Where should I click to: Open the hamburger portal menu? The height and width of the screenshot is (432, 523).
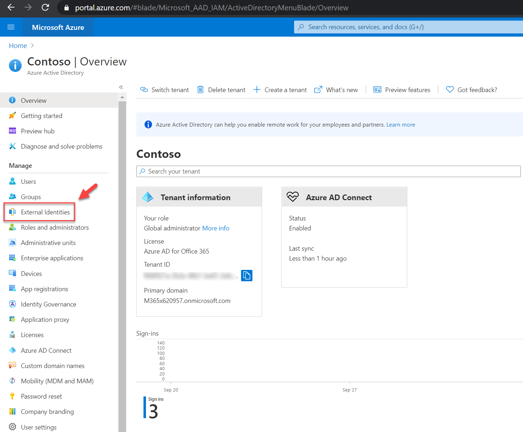(x=11, y=27)
